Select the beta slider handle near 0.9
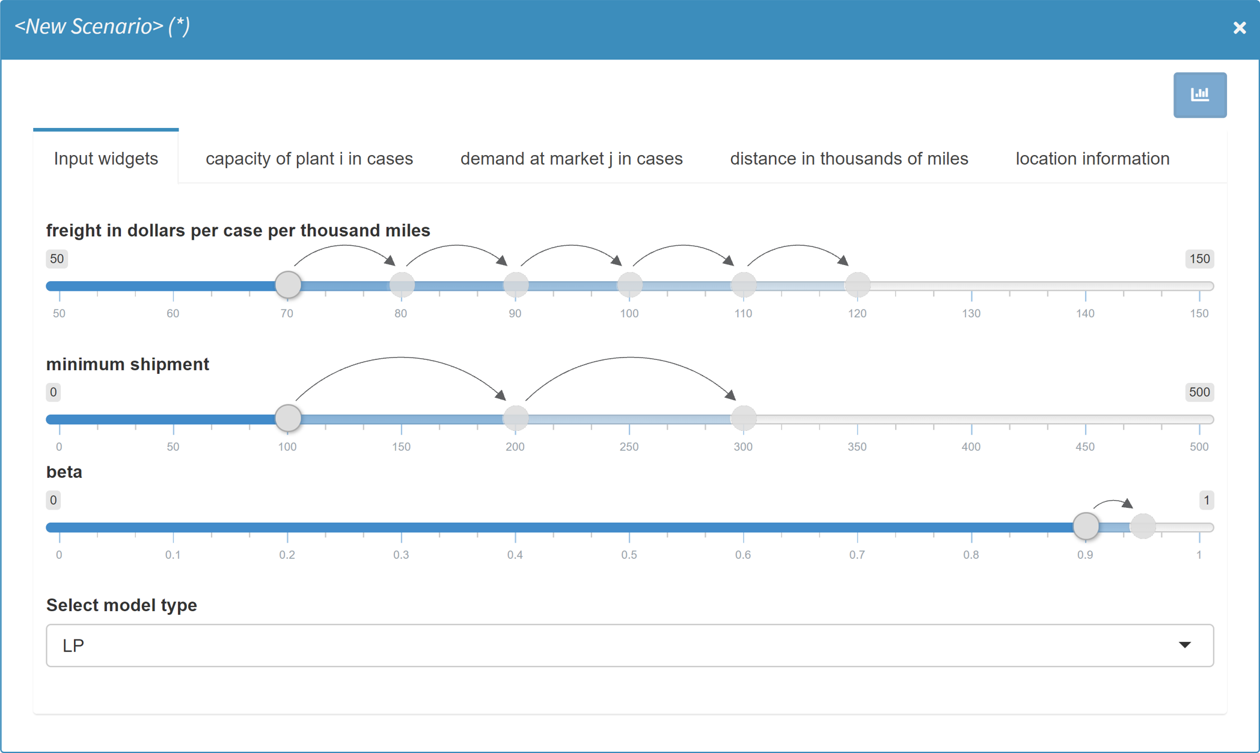 1086,526
